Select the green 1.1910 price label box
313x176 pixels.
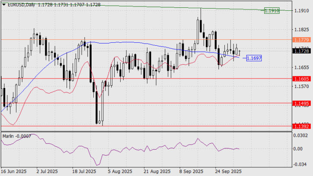[271, 10]
